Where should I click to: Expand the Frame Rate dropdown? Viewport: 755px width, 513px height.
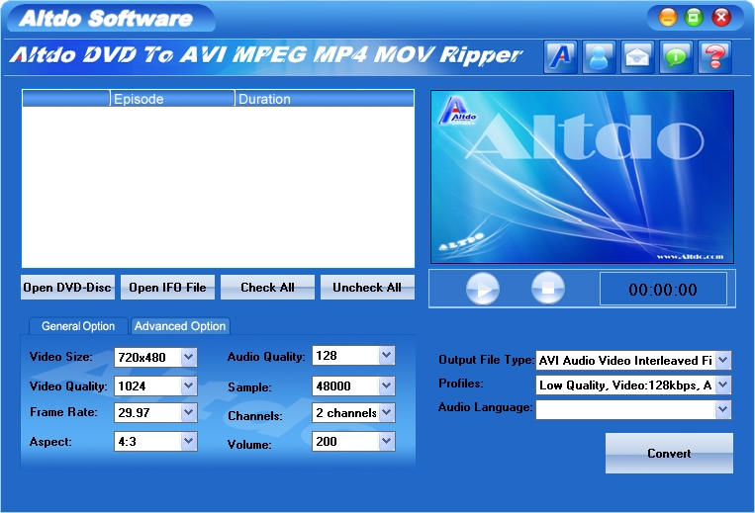[188, 412]
